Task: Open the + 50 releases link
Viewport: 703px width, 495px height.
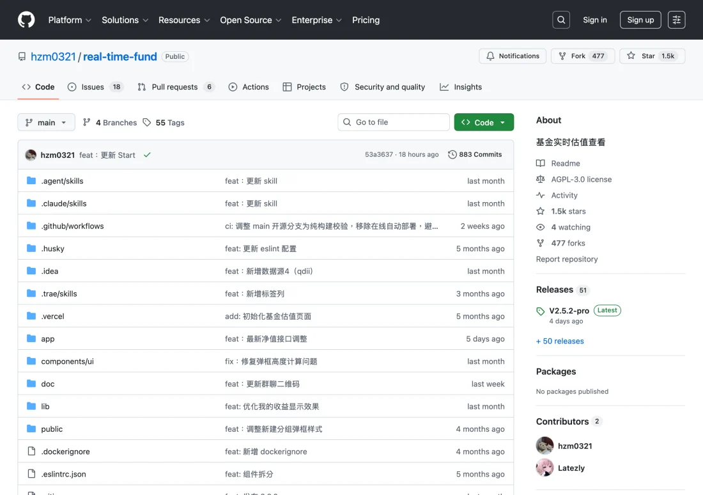Action: click(560, 341)
